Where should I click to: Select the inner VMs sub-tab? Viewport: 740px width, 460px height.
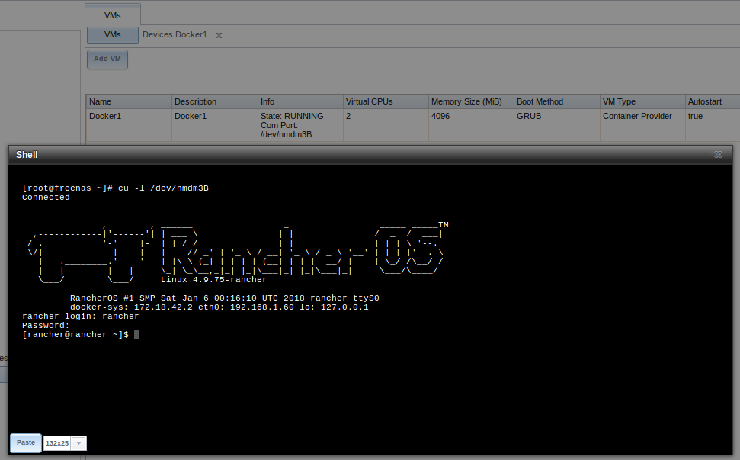[112, 35]
